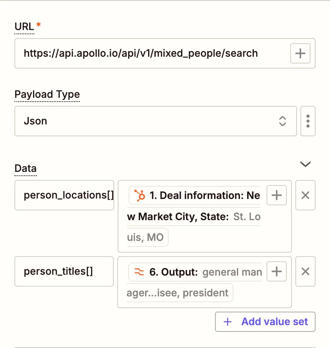Click the URL field label
This screenshot has height=348, width=330.
pyautogui.click(x=24, y=26)
